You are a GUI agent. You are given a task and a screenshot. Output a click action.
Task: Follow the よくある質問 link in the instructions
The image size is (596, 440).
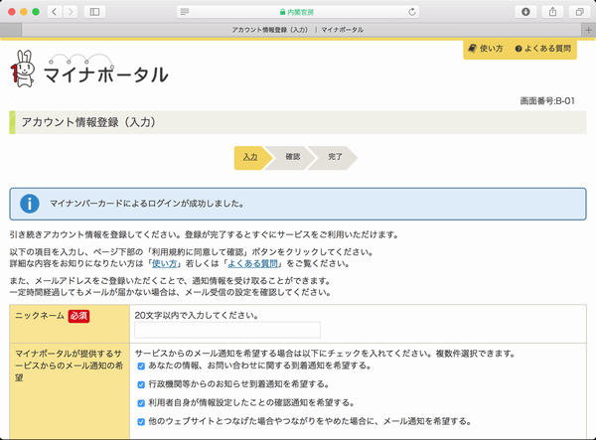click(x=252, y=263)
